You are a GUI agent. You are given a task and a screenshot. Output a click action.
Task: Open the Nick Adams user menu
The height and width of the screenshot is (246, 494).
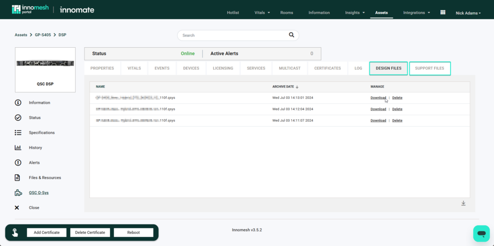click(468, 13)
